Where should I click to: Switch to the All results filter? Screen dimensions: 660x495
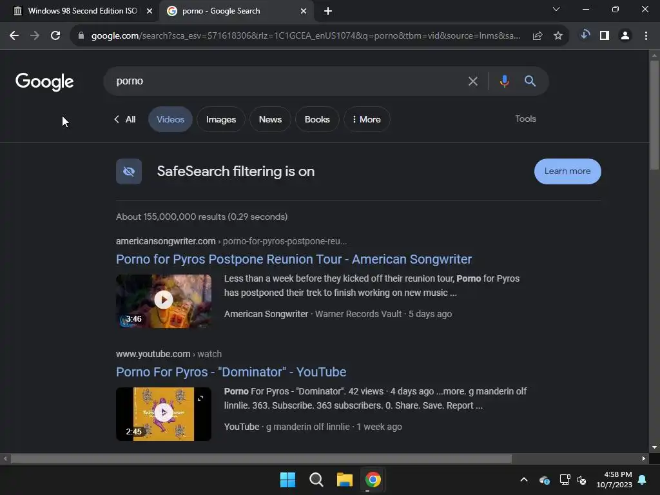125,119
